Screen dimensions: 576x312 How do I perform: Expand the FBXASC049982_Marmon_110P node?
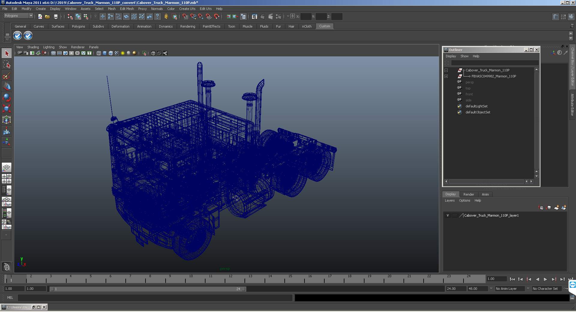pyautogui.click(x=446, y=76)
